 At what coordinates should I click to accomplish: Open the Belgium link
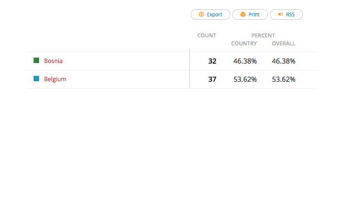[x=55, y=79]
